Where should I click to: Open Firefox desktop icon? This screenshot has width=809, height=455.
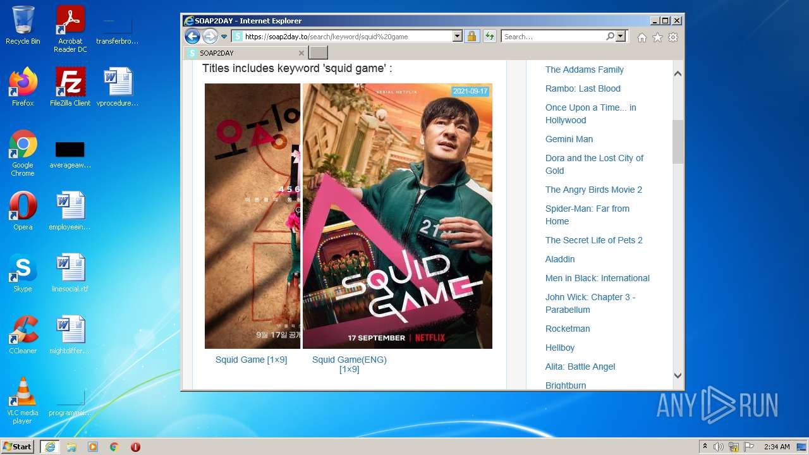coord(23,87)
